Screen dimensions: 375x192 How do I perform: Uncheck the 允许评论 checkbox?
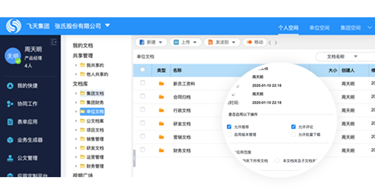293,127
